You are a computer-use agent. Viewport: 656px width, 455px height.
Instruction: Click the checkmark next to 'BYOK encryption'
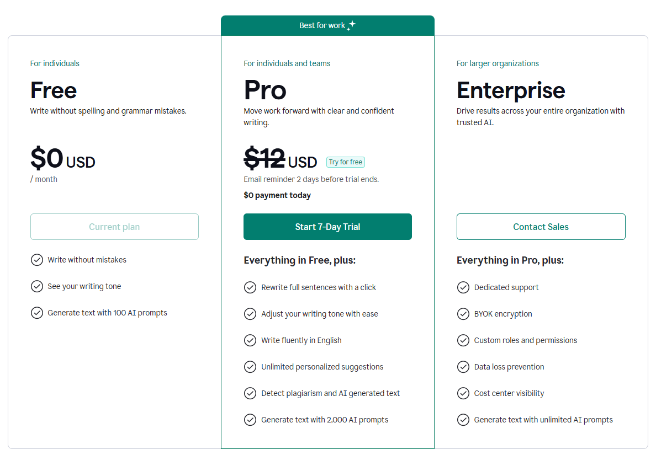coord(463,313)
